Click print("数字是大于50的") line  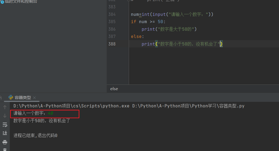[169, 29]
